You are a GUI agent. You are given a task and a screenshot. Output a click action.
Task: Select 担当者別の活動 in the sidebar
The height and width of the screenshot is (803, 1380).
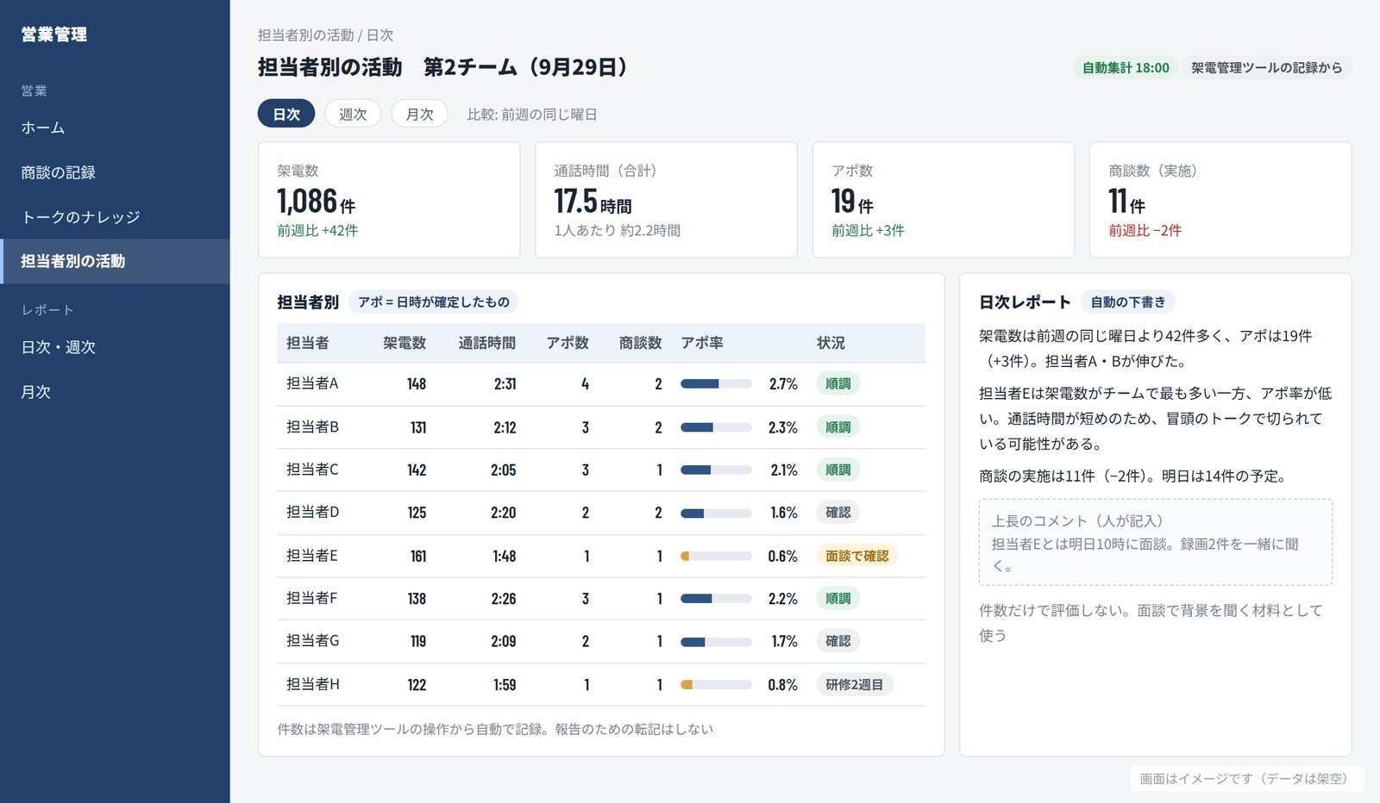coord(115,261)
